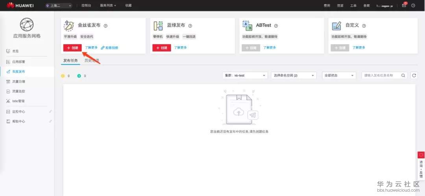The image size is (425, 196).
Task: Expand the 服务列表 menu
Action: click(108, 5)
